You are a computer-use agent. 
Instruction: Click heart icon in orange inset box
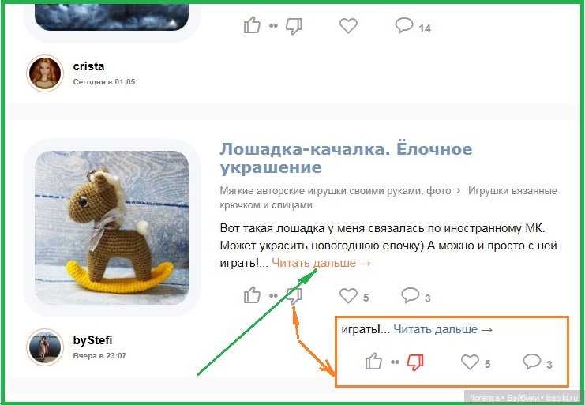coord(470,362)
